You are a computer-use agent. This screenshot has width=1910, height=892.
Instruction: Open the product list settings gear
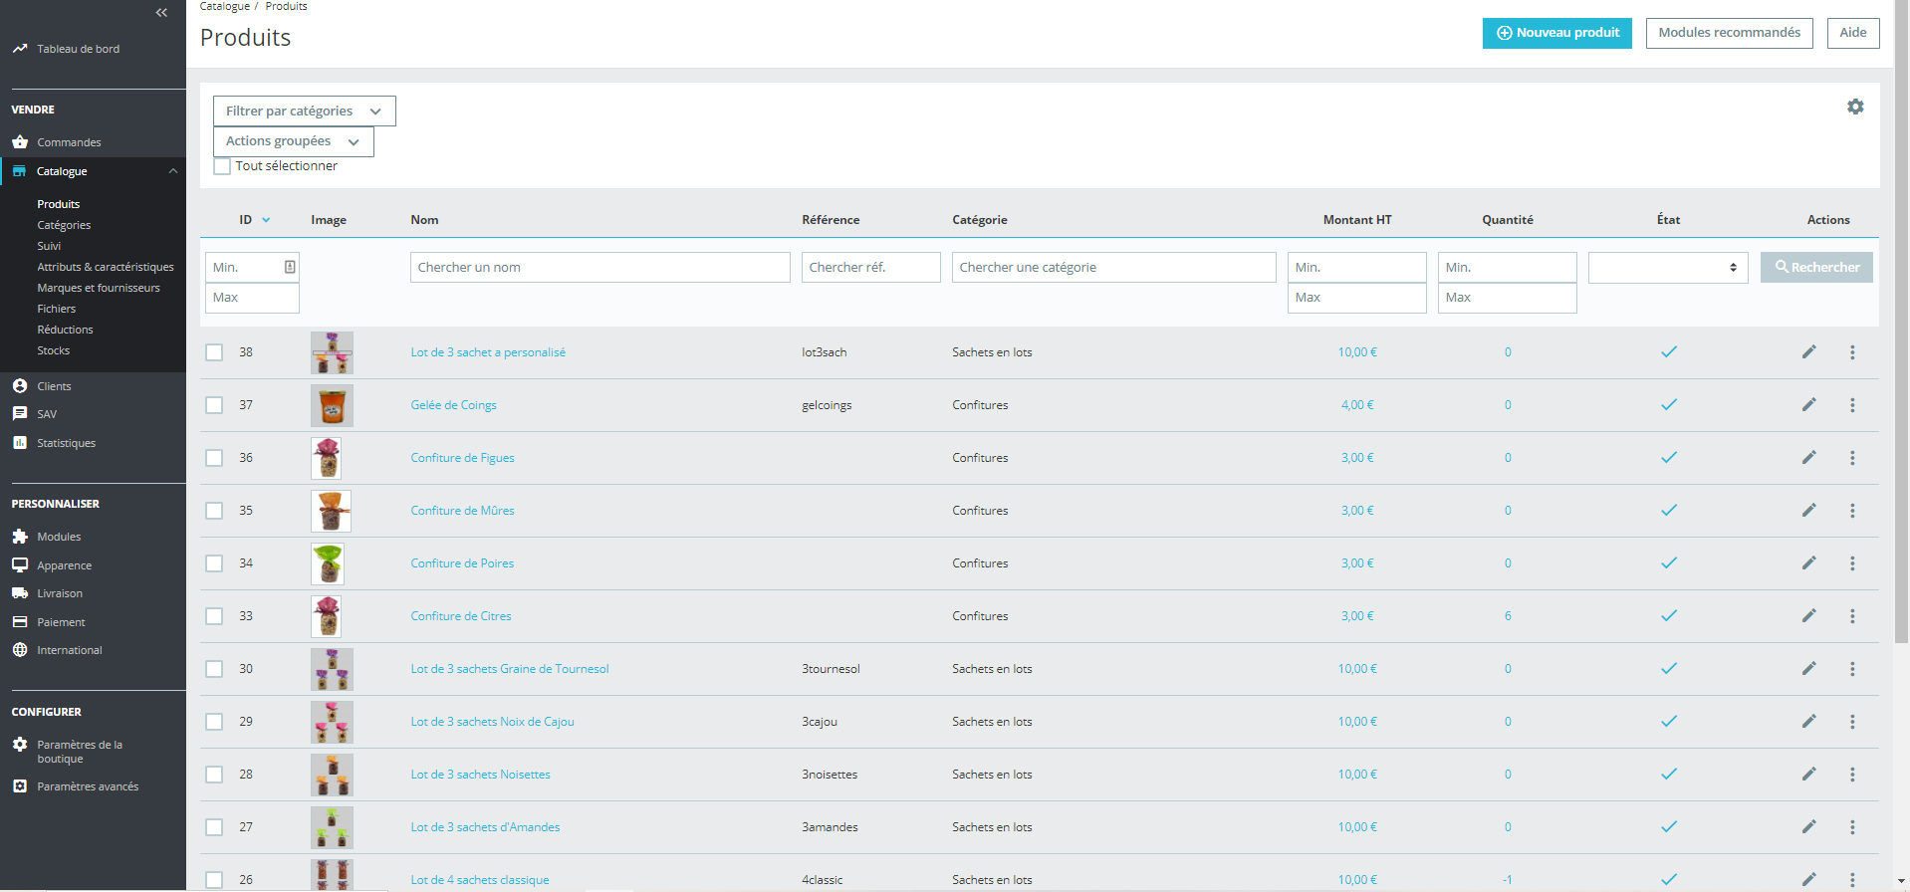(x=1855, y=107)
